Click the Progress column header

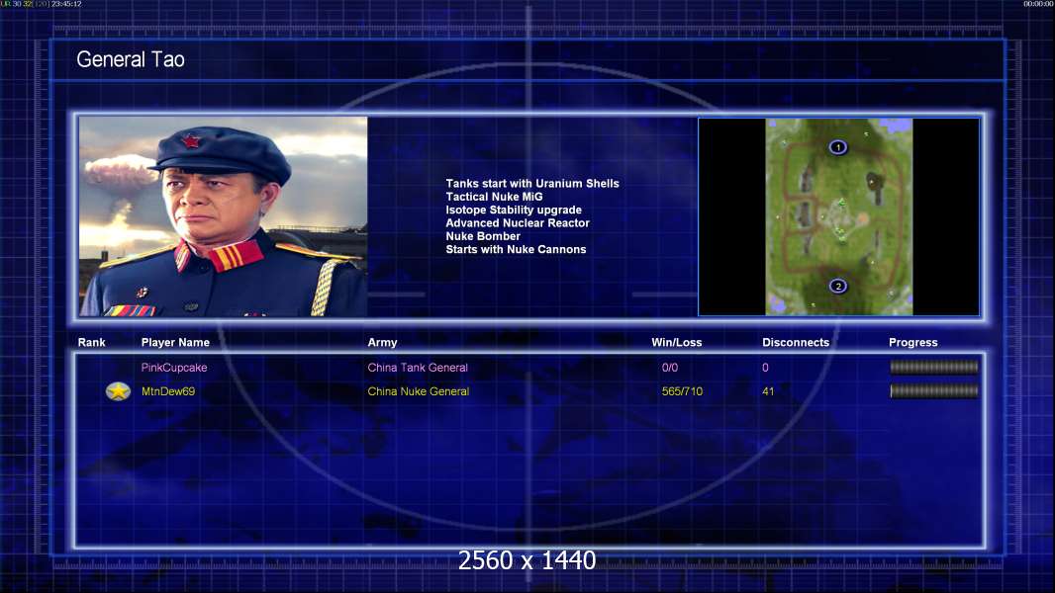(x=913, y=343)
